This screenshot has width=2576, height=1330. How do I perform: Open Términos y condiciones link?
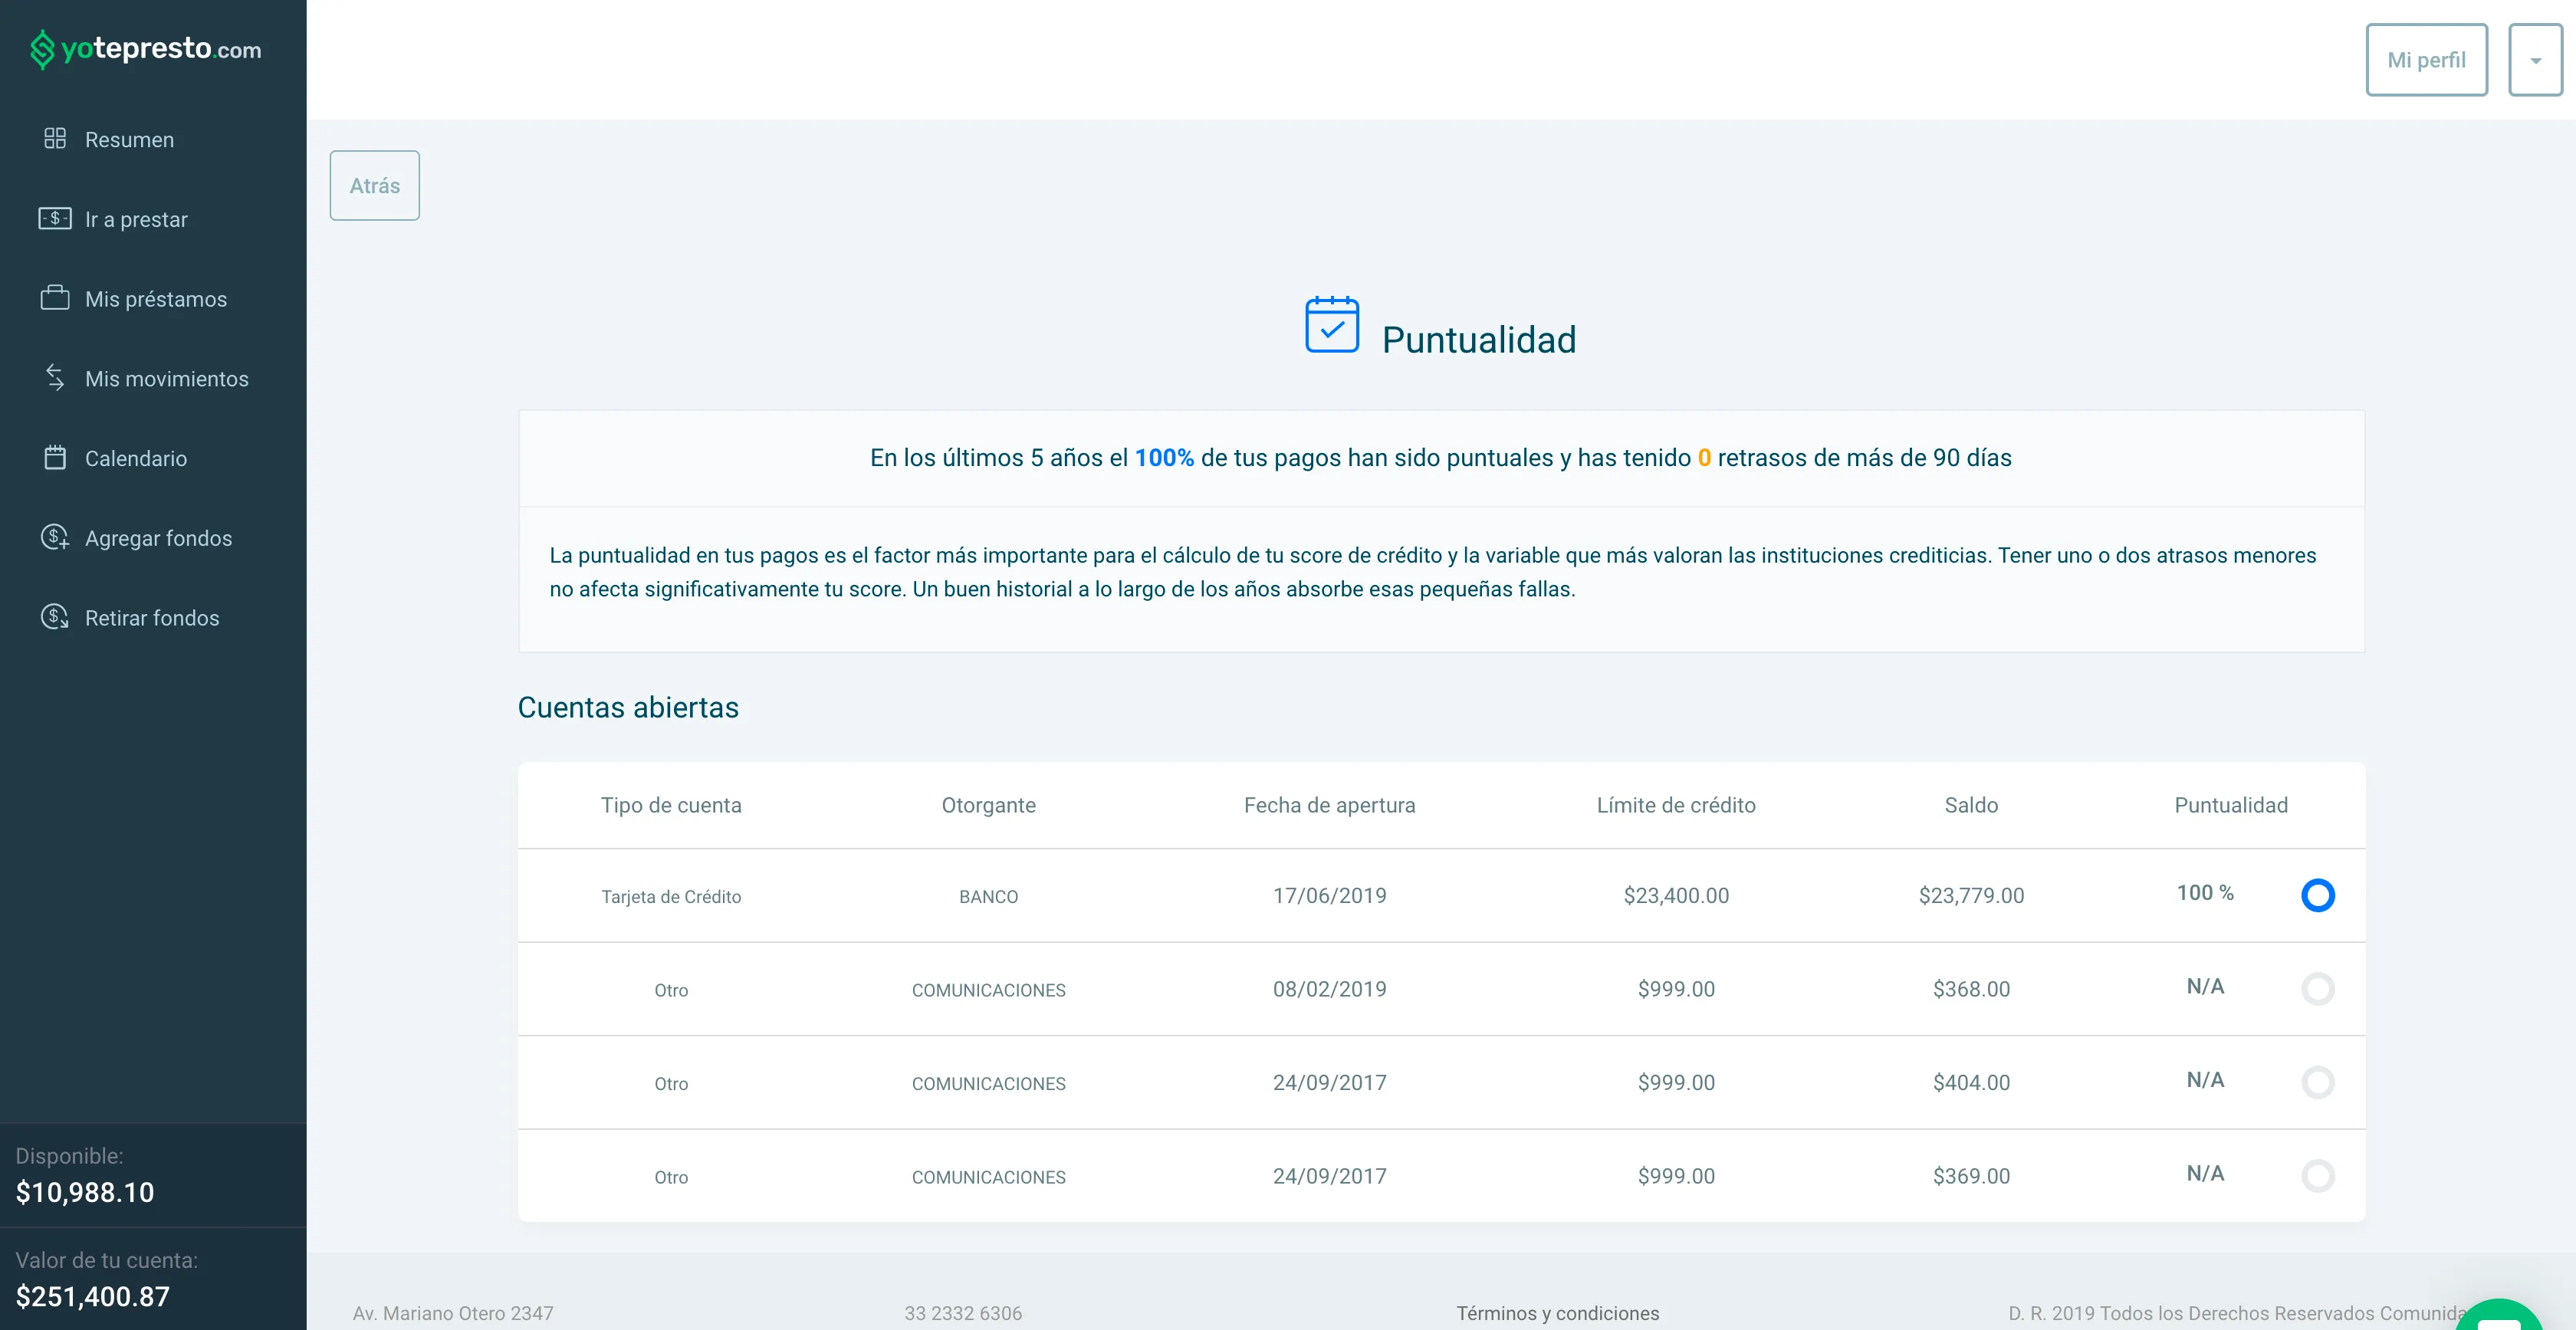[1557, 1313]
